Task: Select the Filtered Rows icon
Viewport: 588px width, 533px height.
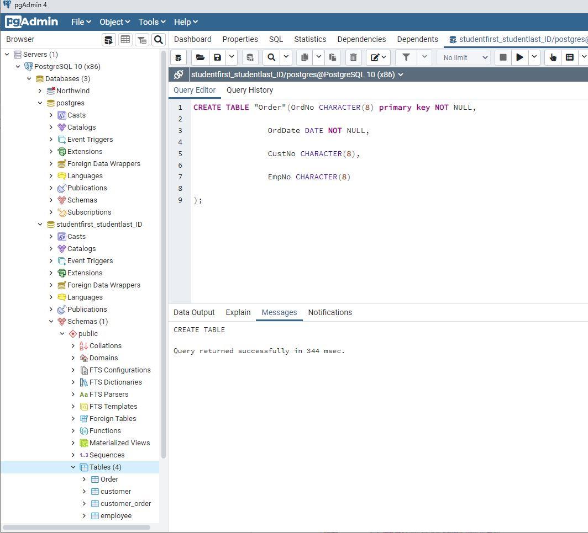Action: [141, 39]
